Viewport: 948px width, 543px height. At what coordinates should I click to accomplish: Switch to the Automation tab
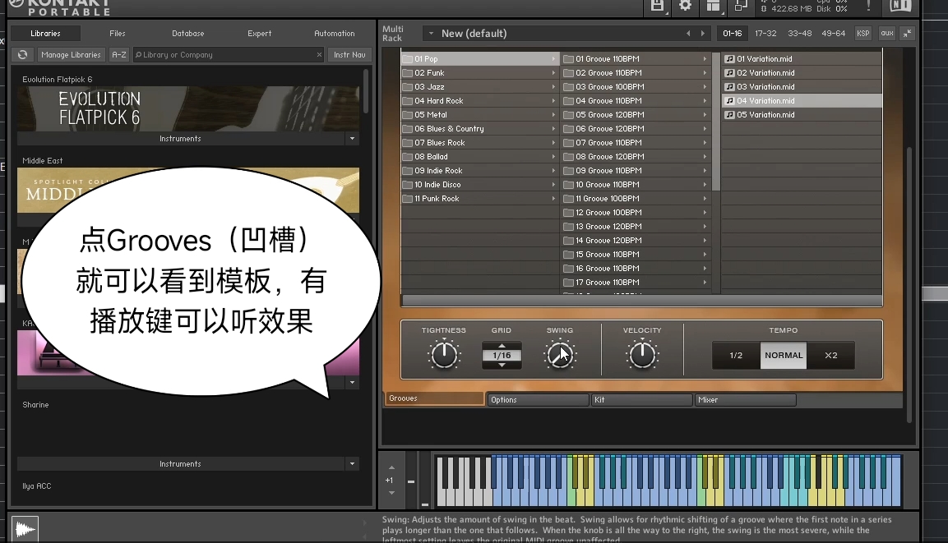pos(335,33)
